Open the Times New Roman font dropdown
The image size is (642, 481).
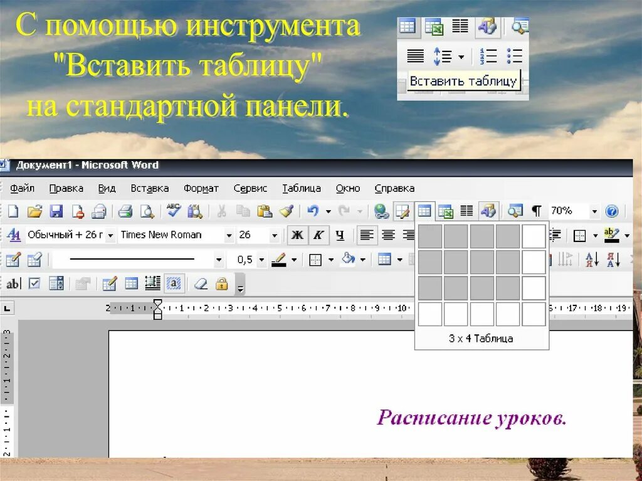tap(229, 236)
